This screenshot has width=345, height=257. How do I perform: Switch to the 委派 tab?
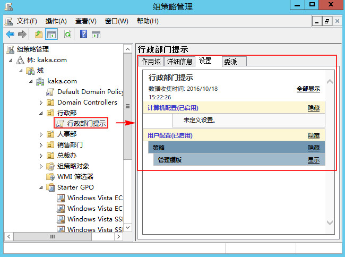pyautogui.click(x=234, y=62)
